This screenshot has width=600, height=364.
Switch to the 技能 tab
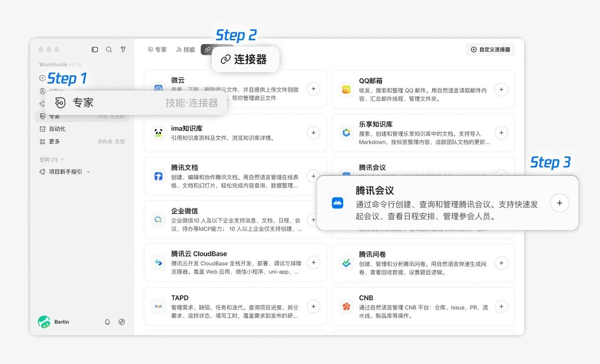186,49
